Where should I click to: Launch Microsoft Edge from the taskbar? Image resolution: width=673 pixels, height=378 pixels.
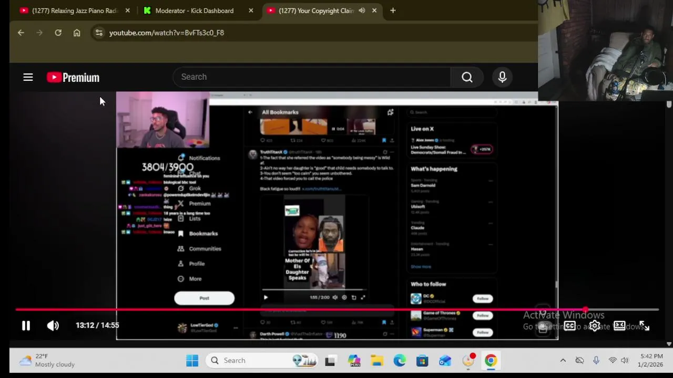400,361
